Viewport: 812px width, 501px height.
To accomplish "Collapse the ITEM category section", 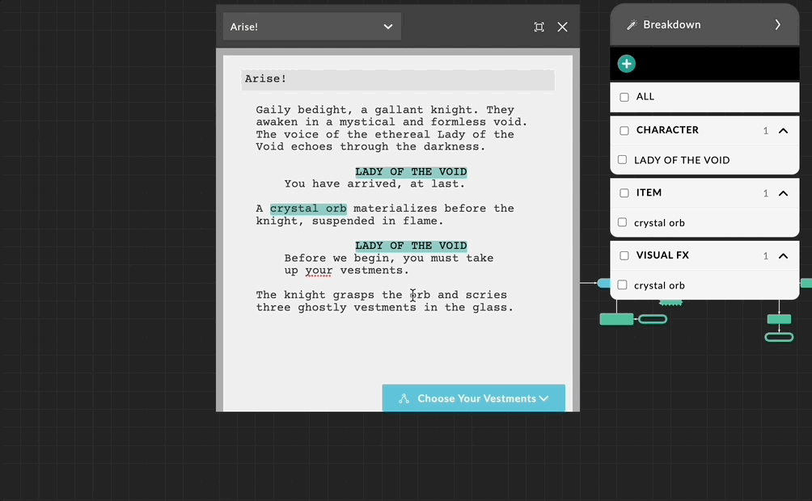I will click(x=783, y=193).
